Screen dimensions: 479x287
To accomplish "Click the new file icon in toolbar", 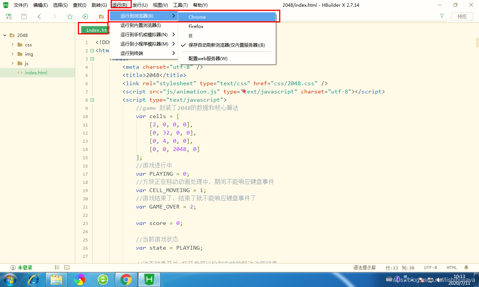I will pyautogui.click(x=8, y=16).
